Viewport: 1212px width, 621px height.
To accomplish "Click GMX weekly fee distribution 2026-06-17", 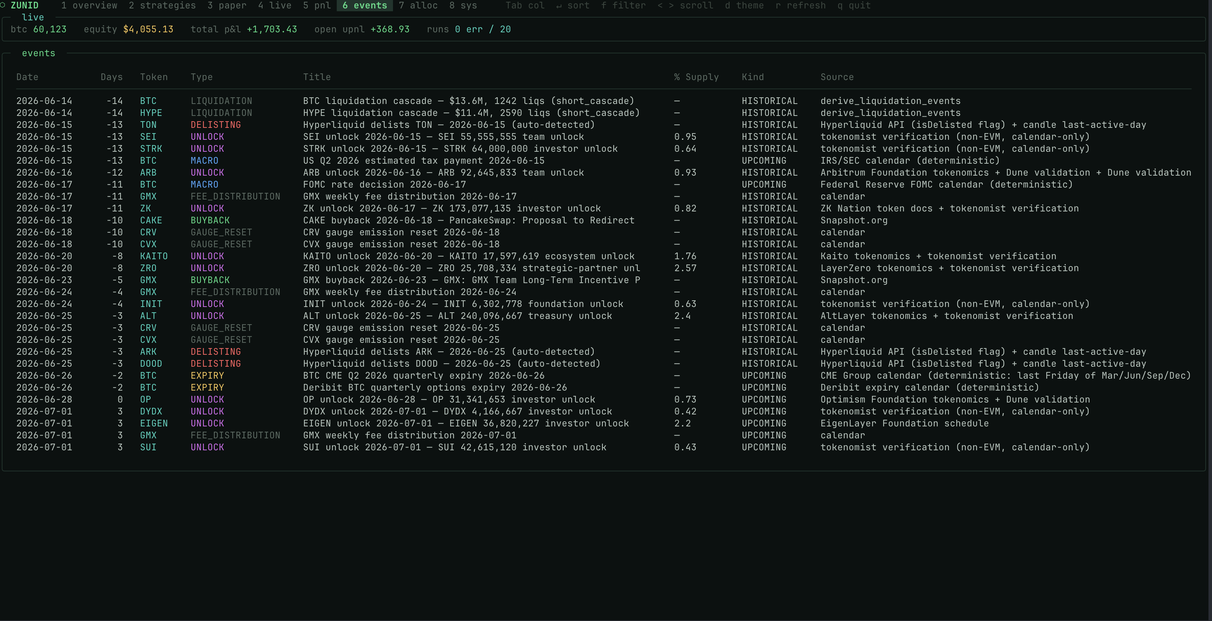I will tap(410, 196).
